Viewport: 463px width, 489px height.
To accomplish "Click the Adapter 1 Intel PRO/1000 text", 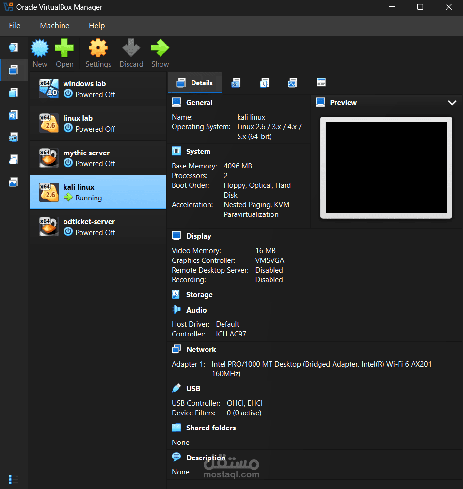I will 321,369.
